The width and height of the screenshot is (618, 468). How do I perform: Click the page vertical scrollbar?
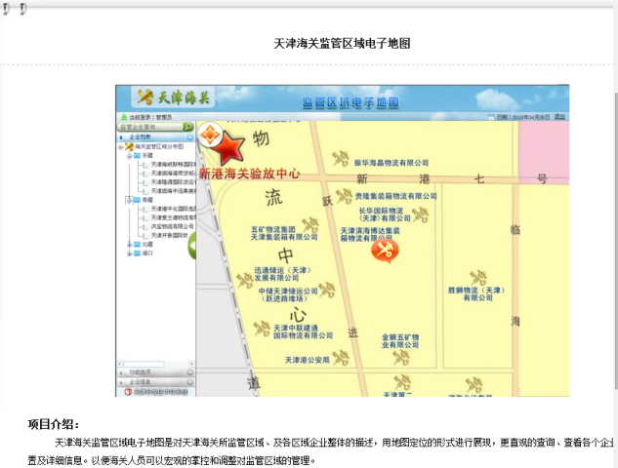coord(615,240)
